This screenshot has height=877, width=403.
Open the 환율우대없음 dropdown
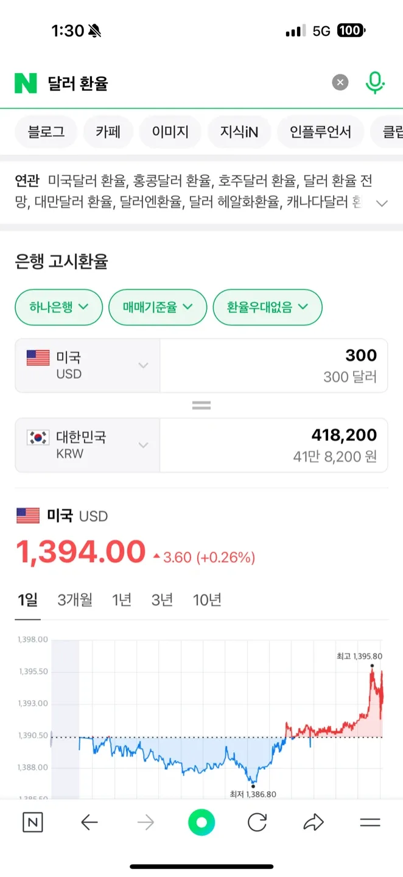(267, 307)
